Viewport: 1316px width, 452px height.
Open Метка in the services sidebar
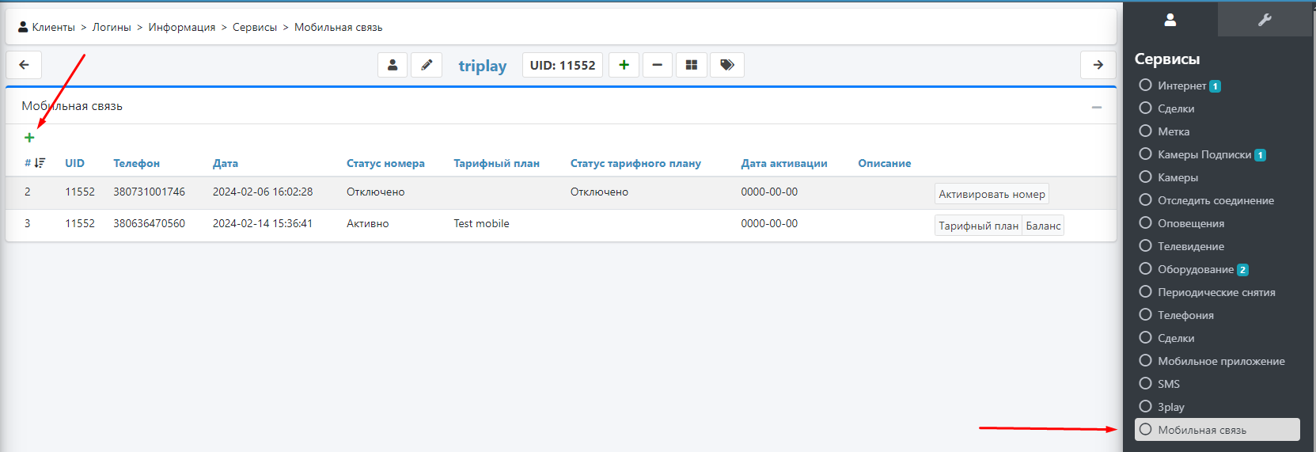click(x=1219, y=131)
